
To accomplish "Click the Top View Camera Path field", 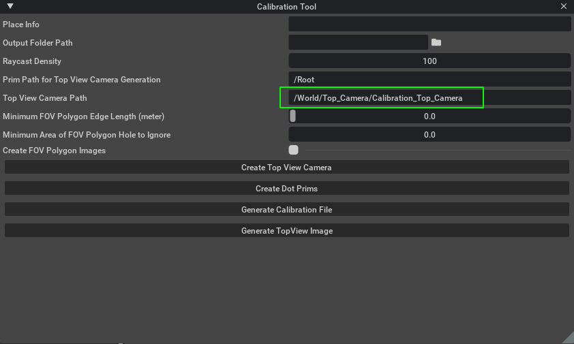I will pyautogui.click(x=429, y=97).
